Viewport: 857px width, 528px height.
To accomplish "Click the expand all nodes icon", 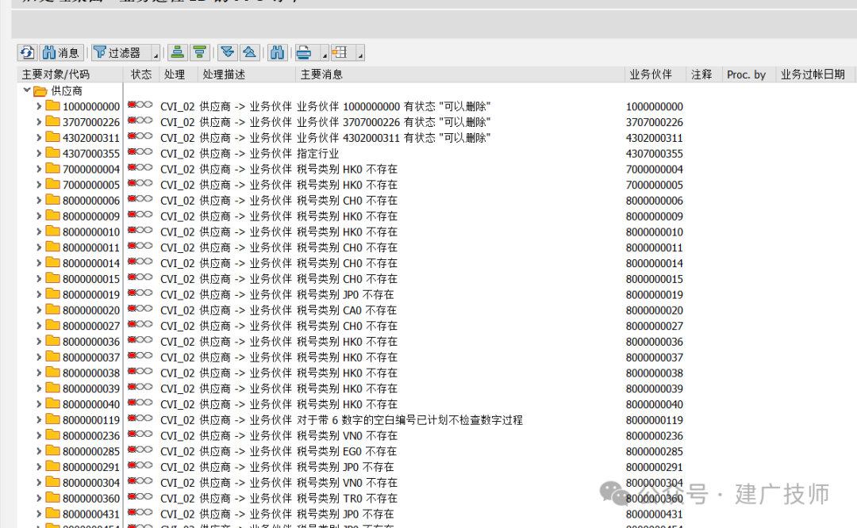I will (x=228, y=52).
